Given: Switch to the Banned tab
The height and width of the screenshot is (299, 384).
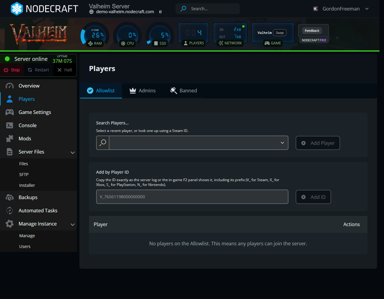Looking at the screenshot, I should point(184,91).
